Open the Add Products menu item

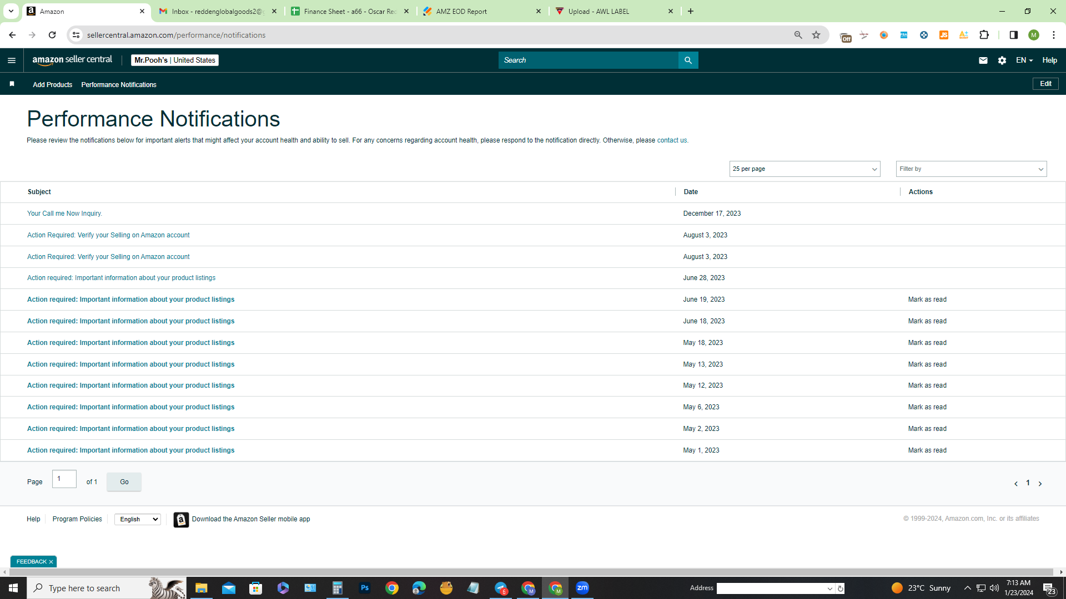[x=53, y=85]
